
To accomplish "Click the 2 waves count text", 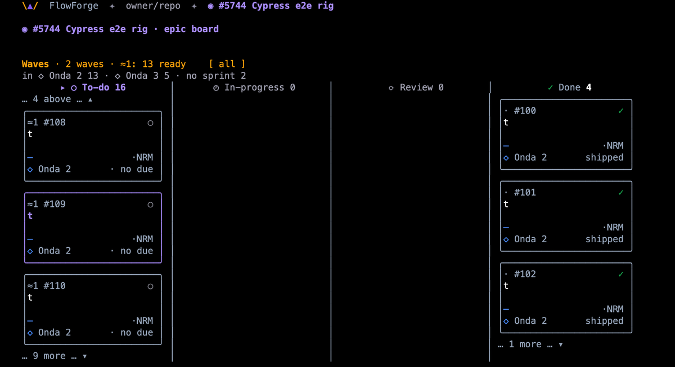I will [85, 64].
